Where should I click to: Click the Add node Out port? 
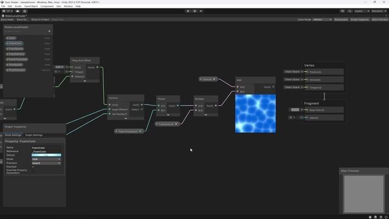tap(274, 87)
